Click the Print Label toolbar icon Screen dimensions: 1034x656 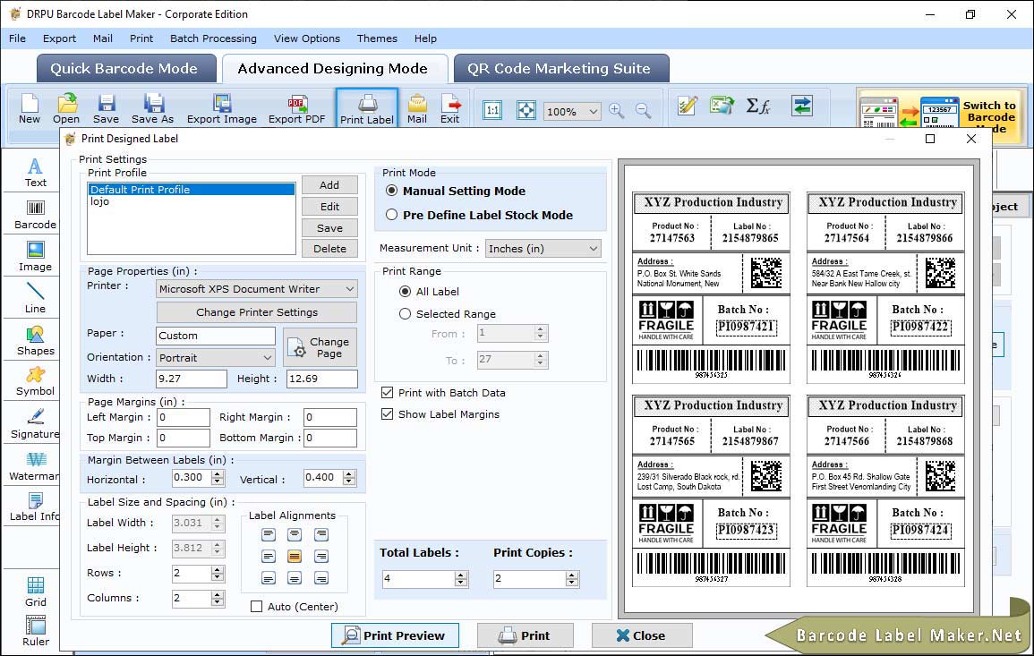click(x=367, y=109)
